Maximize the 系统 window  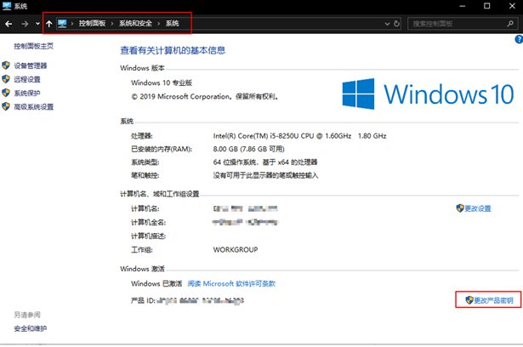click(487, 6)
